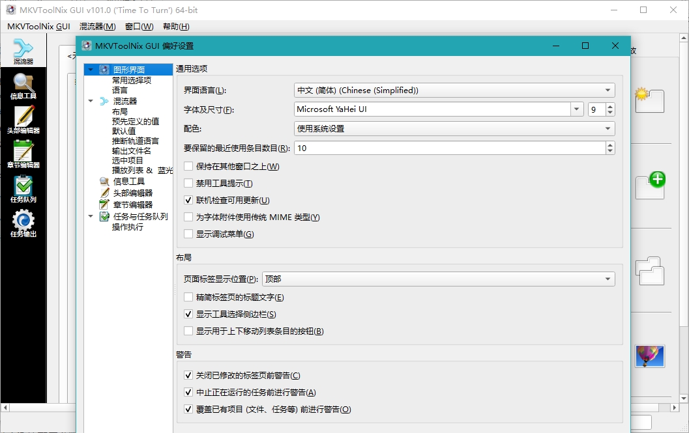Increase recent items count with up arrow
The image size is (689, 433).
click(610, 145)
